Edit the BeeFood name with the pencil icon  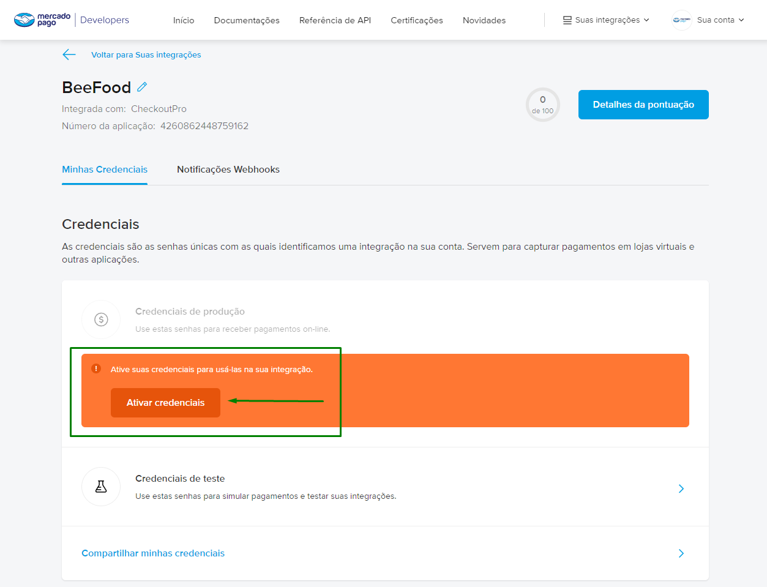[x=142, y=87]
